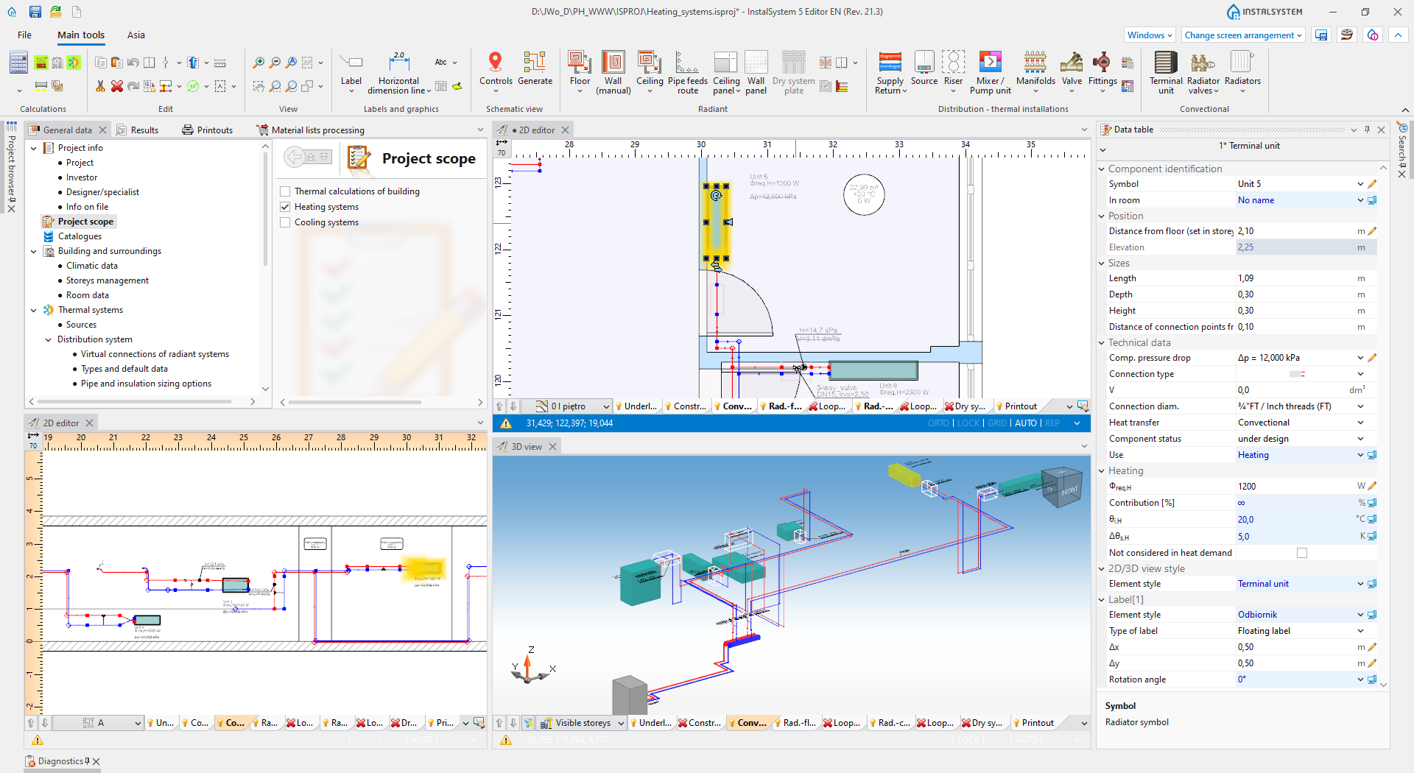The width and height of the screenshot is (1414, 773).
Task: Check Thermal calculations of building
Action: tap(285, 191)
